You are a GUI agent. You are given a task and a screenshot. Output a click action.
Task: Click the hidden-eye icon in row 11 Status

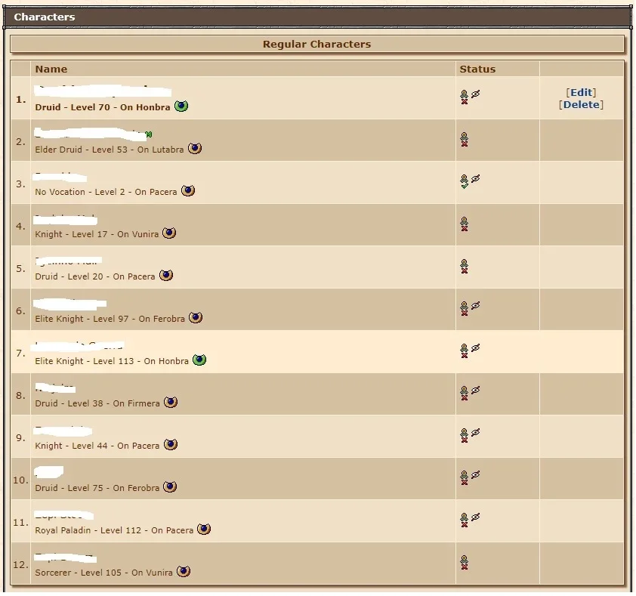coord(475,517)
